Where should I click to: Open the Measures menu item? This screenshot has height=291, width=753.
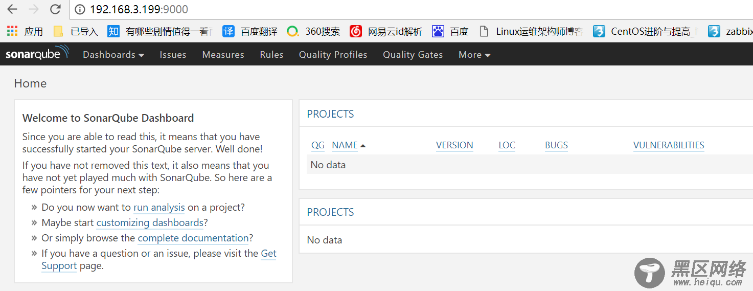[223, 55]
